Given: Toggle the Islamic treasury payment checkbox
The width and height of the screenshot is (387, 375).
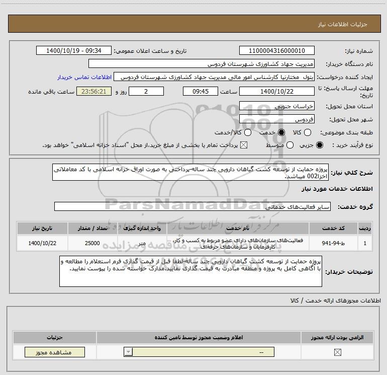Looking at the screenshot, I should 244,145.
